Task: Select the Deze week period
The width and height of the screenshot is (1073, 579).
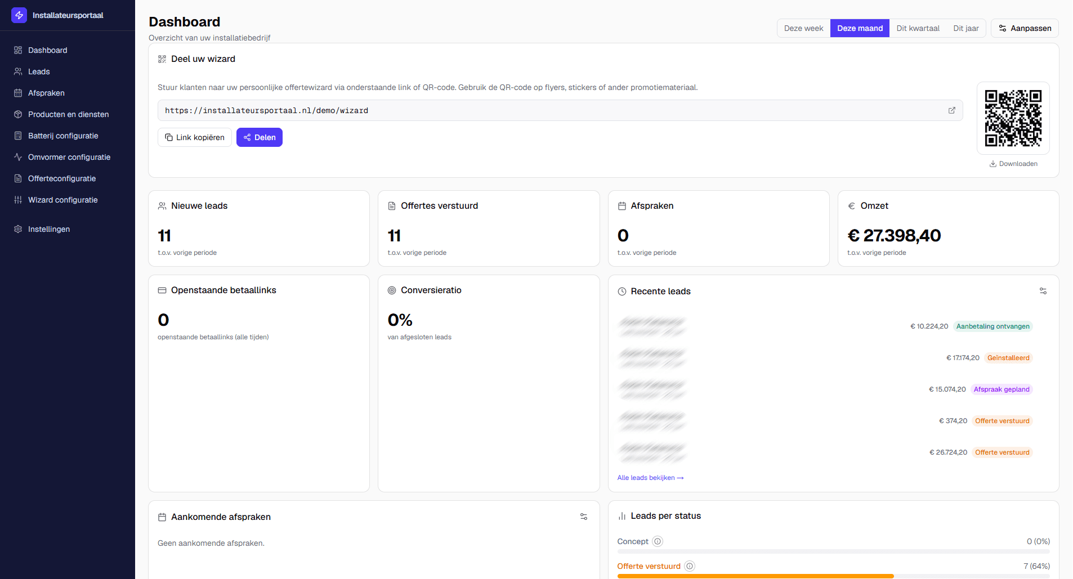Action: tap(803, 28)
